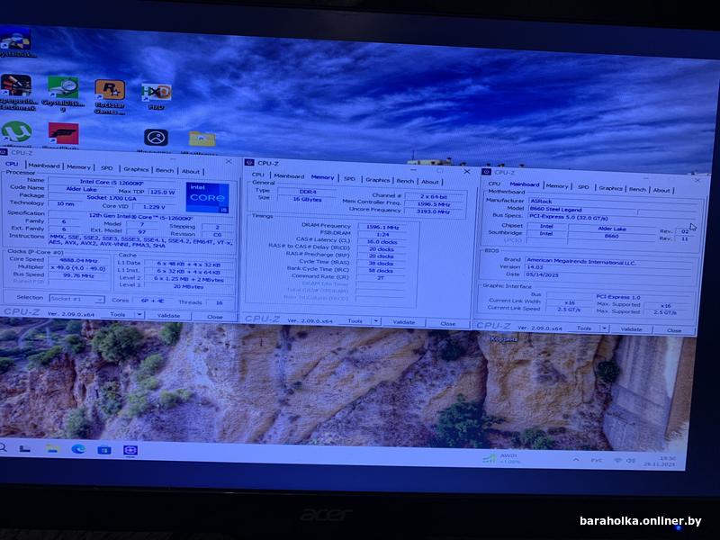Viewport: 720px width, 540px height.
Task: Switch to Mainboard tab in CPU window
Action: click(44, 166)
